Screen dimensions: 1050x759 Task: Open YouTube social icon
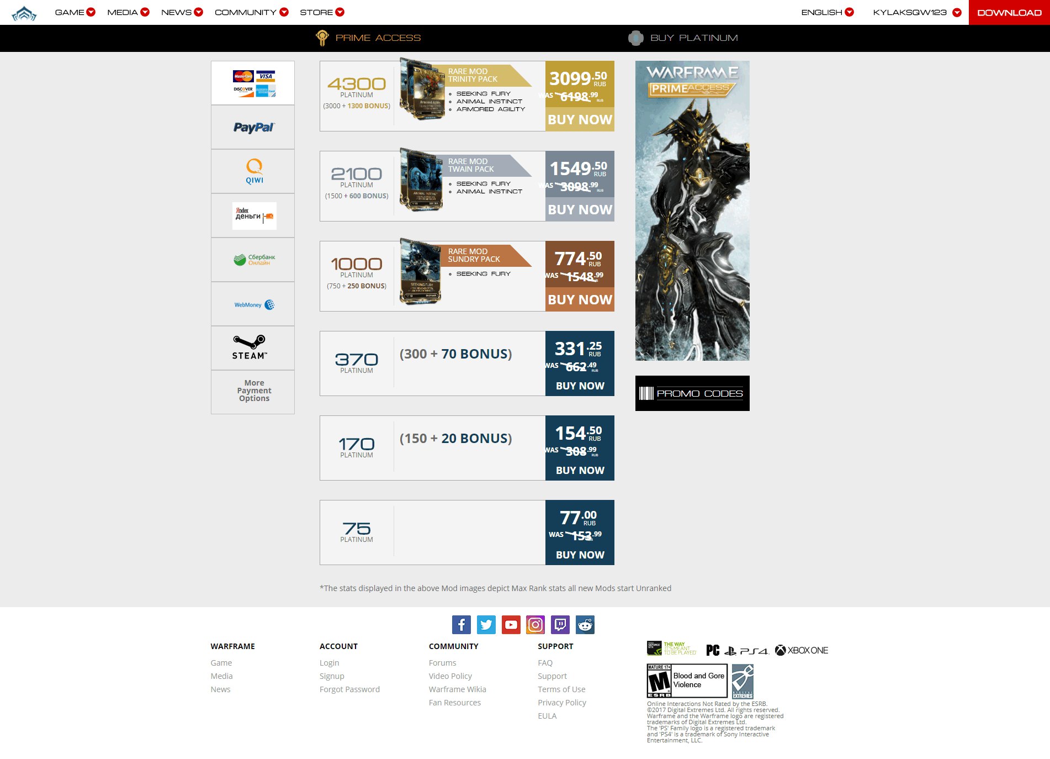(511, 625)
